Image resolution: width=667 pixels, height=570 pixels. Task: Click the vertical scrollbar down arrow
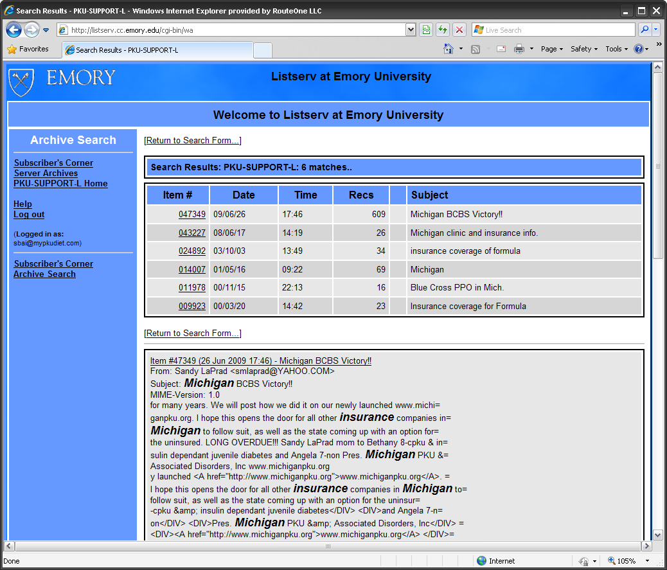[657, 535]
